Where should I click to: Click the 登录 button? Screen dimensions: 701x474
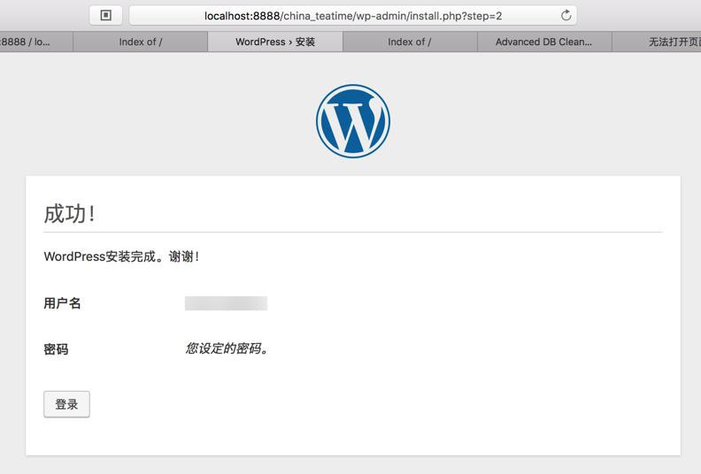(66, 404)
